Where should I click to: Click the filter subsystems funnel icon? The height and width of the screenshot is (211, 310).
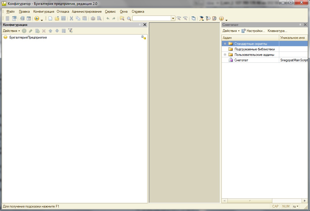(x=70, y=31)
